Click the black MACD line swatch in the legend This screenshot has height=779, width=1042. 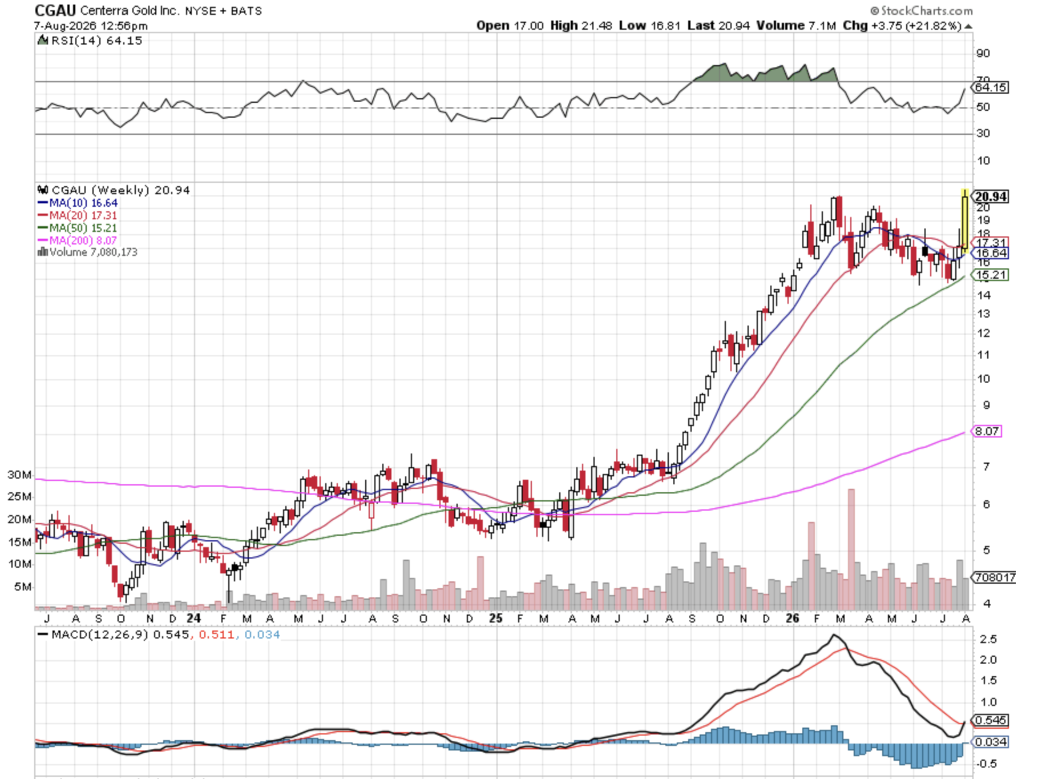pos(43,635)
